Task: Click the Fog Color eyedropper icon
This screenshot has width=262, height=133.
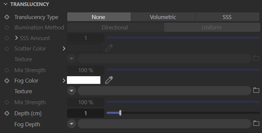Action: (109, 80)
